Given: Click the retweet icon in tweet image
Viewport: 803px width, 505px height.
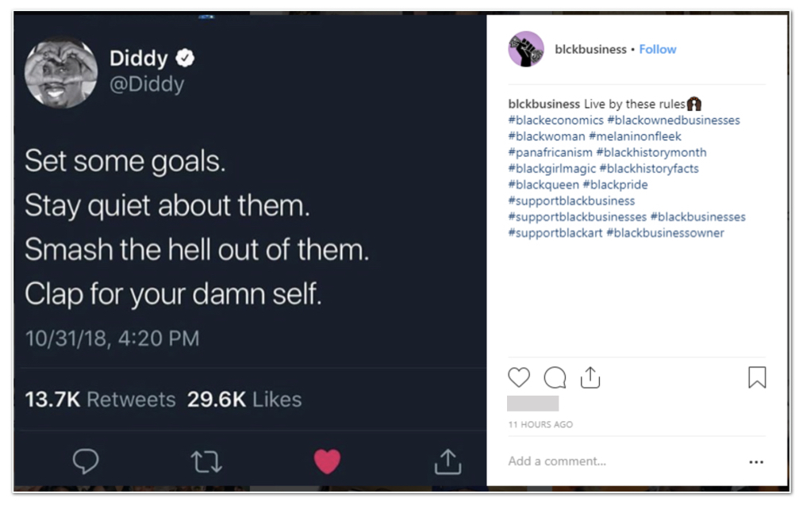Looking at the screenshot, I should pos(206,461).
